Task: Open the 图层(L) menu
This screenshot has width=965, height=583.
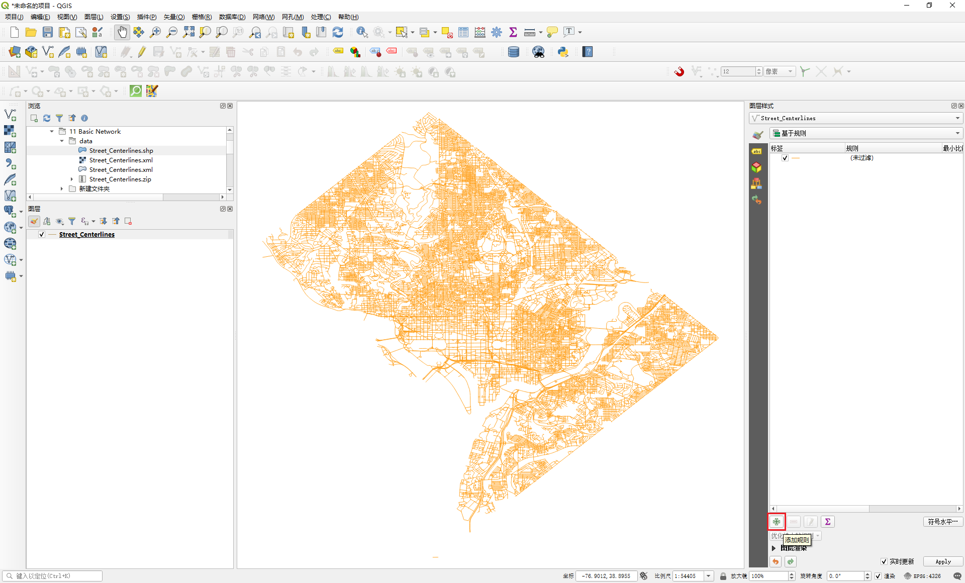Action: 93,17
